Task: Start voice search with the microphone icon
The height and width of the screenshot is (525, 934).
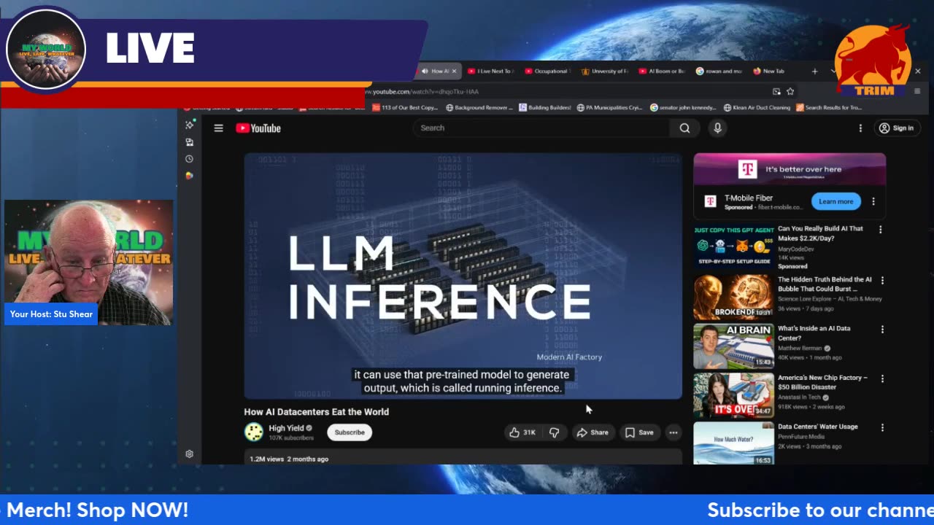Action: (717, 128)
